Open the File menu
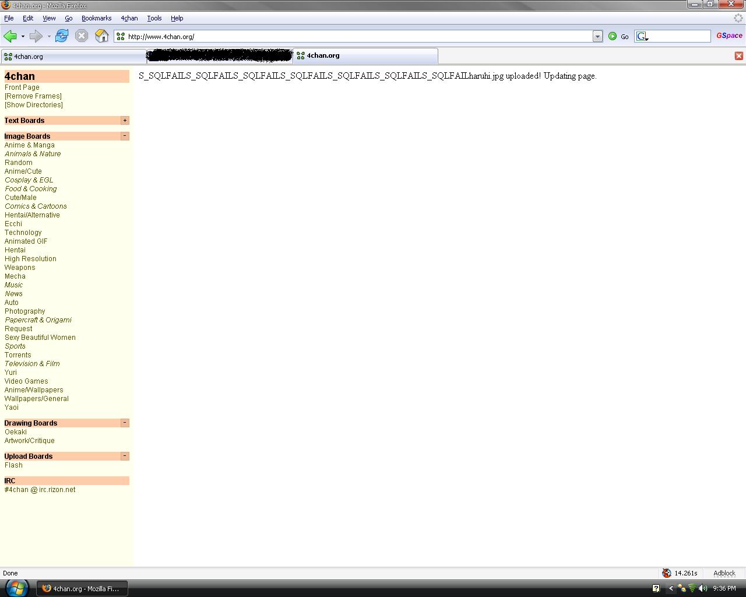The width and height of the screenshot is (746, 597). coord(9,18)
